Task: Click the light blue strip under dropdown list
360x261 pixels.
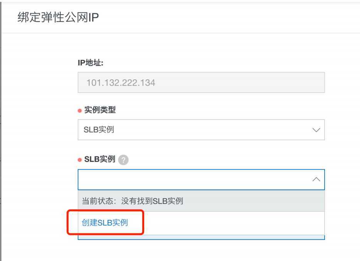Action: [201, 237]
